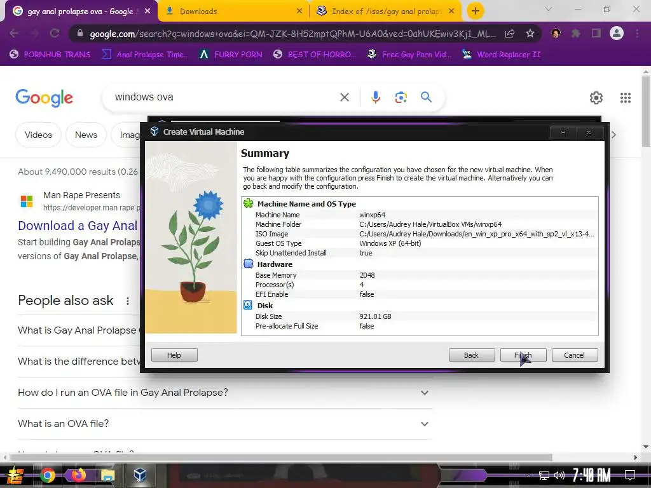Viewport: 651px width, 488px height.
Task: Click the 'Windows XP (64-bit)' guest OS value
Action: [390, 243]
